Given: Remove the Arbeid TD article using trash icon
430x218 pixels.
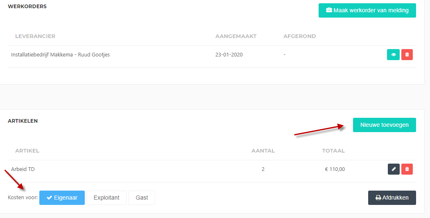Looking at the screenshot, I should tap(407, 169).
